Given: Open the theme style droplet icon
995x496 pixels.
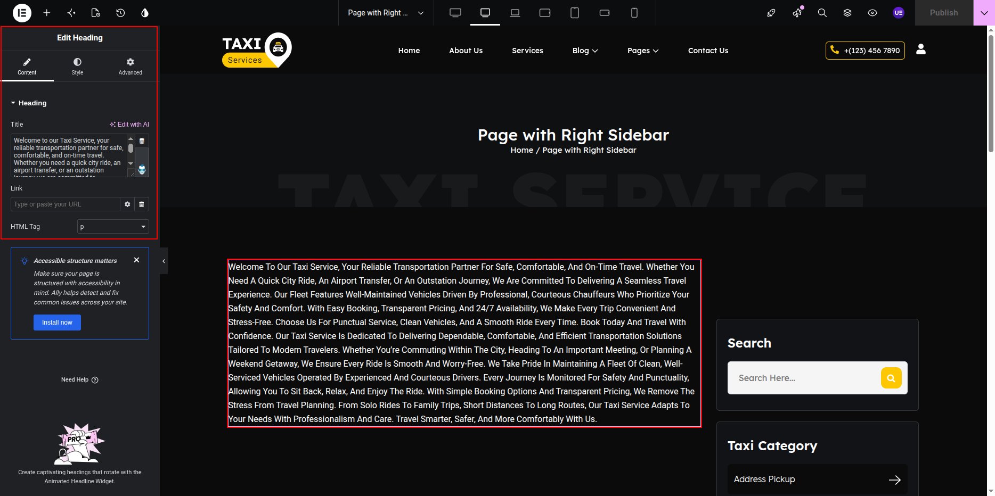Looking at the screenshot, I should tap(145, 13).
